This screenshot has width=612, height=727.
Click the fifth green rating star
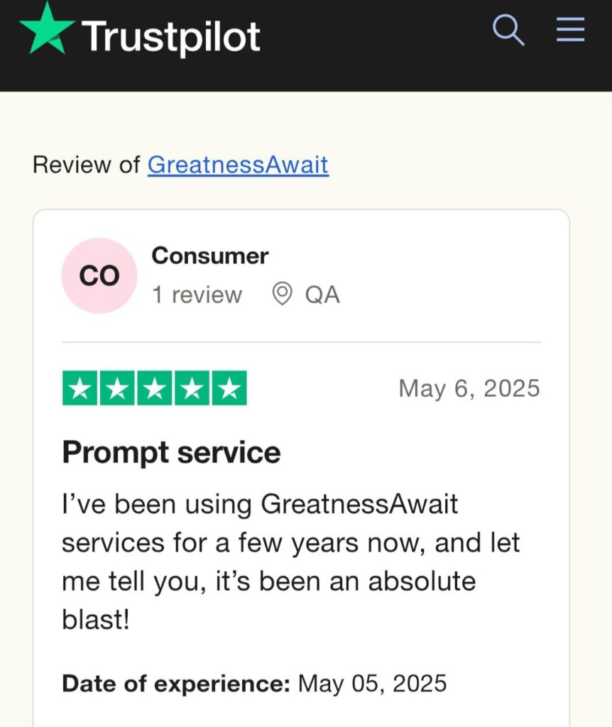click(x=229, y=388)
